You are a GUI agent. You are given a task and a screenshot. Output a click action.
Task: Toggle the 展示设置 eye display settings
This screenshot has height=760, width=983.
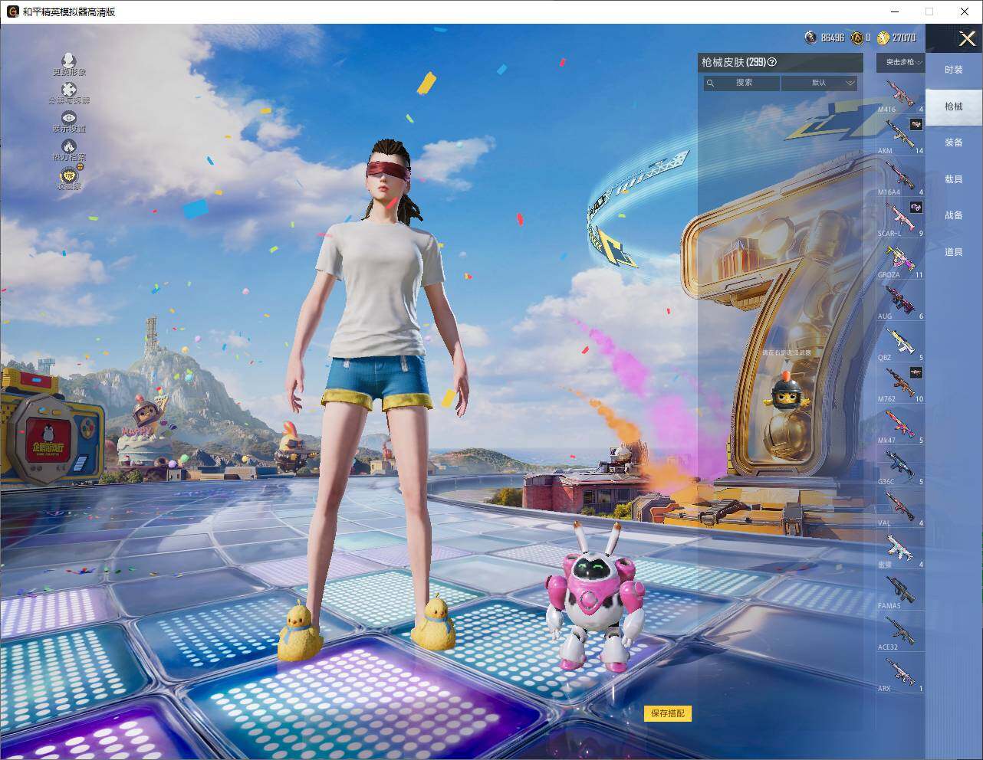tap(69, 117)
